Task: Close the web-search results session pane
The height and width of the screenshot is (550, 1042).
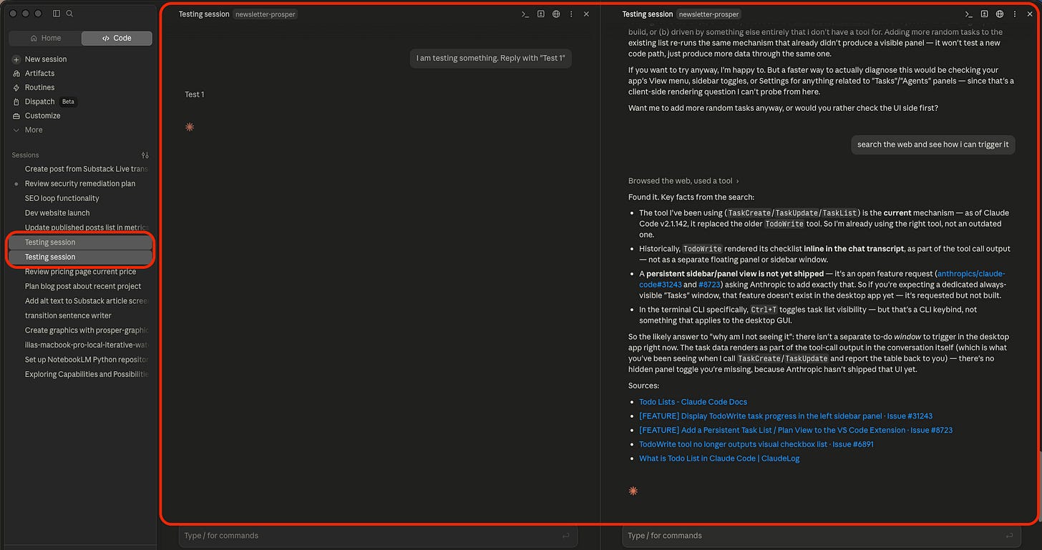Action: coord(1030,14)
